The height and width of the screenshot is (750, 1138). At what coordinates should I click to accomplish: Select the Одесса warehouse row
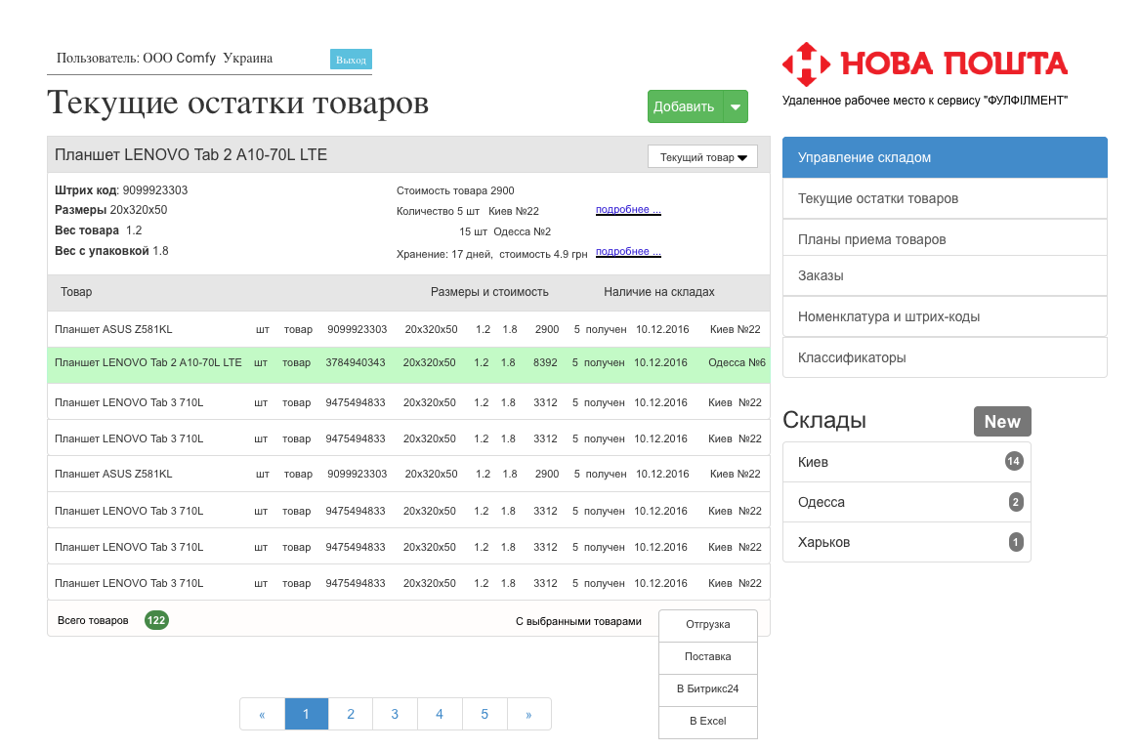point(906,502)
